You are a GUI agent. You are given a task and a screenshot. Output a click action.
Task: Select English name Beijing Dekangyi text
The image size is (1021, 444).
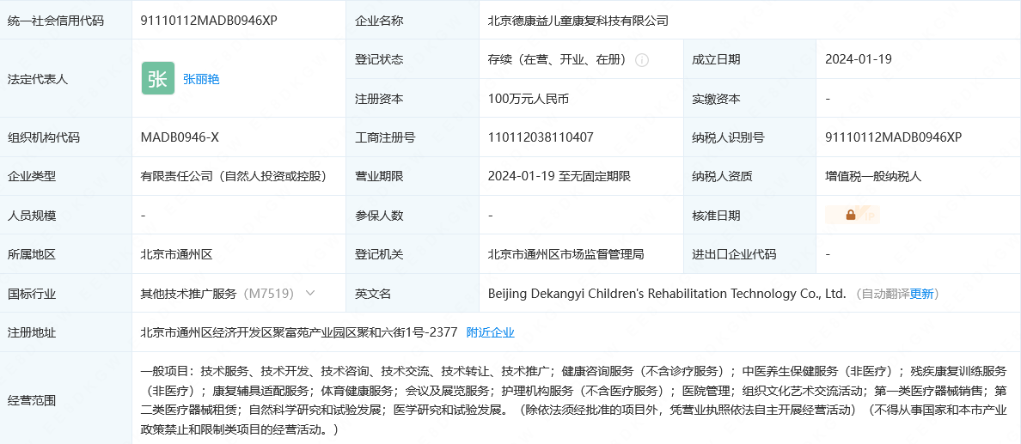(667, 294)
